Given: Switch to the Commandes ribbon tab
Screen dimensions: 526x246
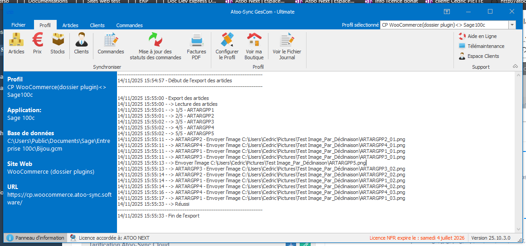Looking at the screenshot, I should click(130, 25).
